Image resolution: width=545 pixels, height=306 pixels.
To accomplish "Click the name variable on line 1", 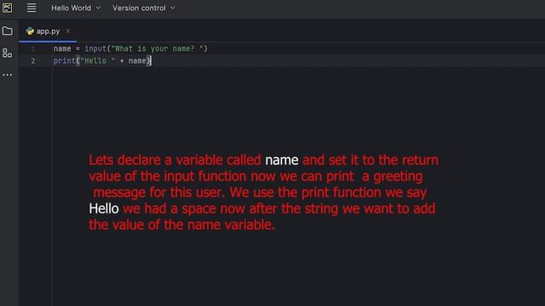I will 62,48.
